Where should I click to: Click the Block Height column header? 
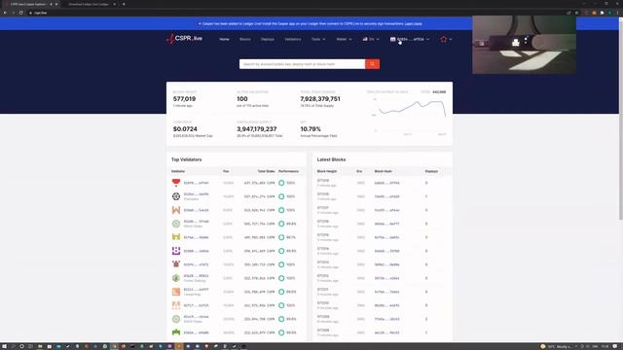pos(327,171)
